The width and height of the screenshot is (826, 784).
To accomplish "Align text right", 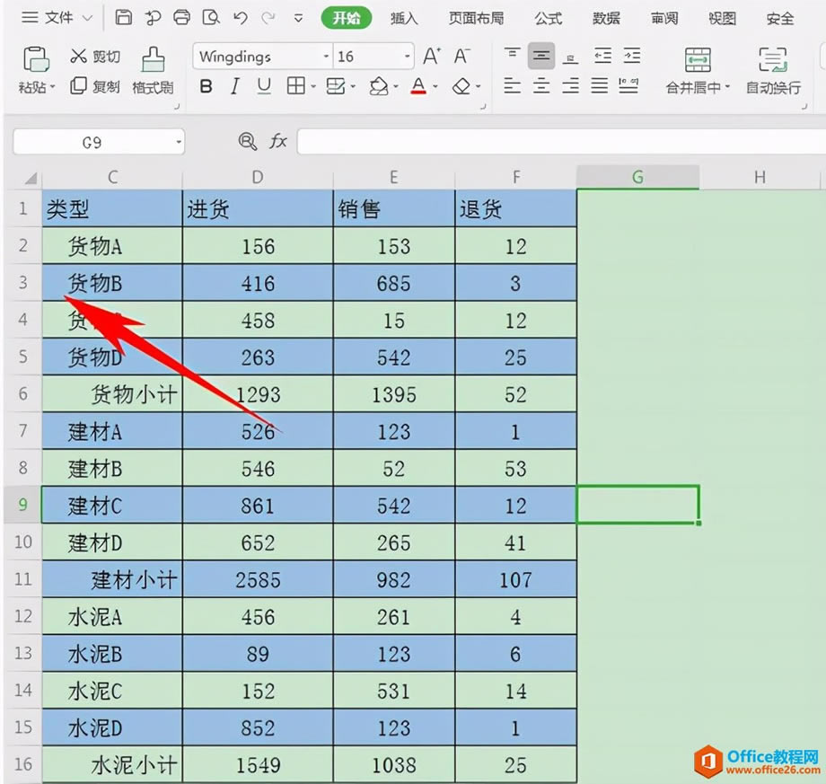I will click(x=570, y=85).
